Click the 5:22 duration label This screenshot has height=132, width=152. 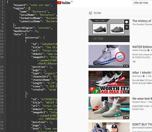[126, 66]
